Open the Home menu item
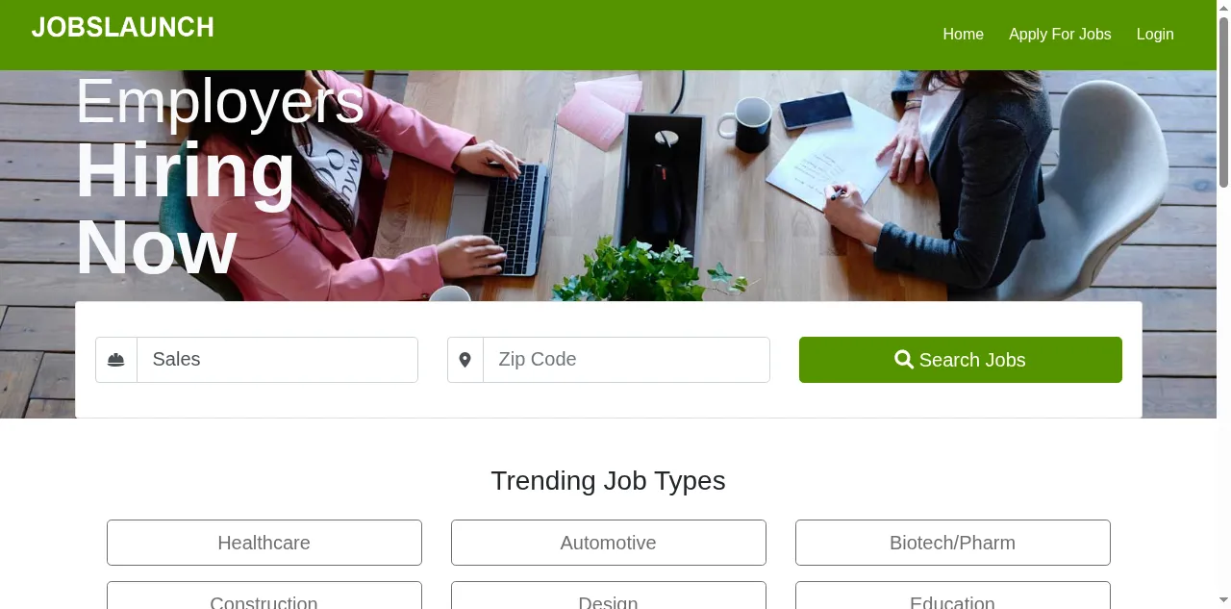Viewport: 1231px width, 609px height. click(x=963, y=35)
